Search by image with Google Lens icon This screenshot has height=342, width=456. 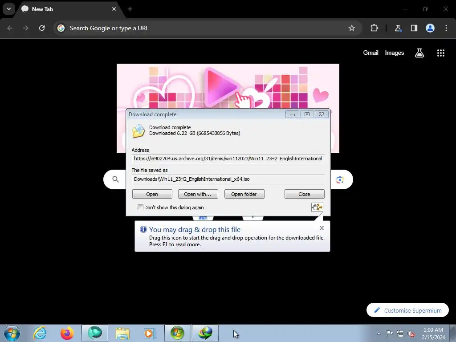point(340,180)
